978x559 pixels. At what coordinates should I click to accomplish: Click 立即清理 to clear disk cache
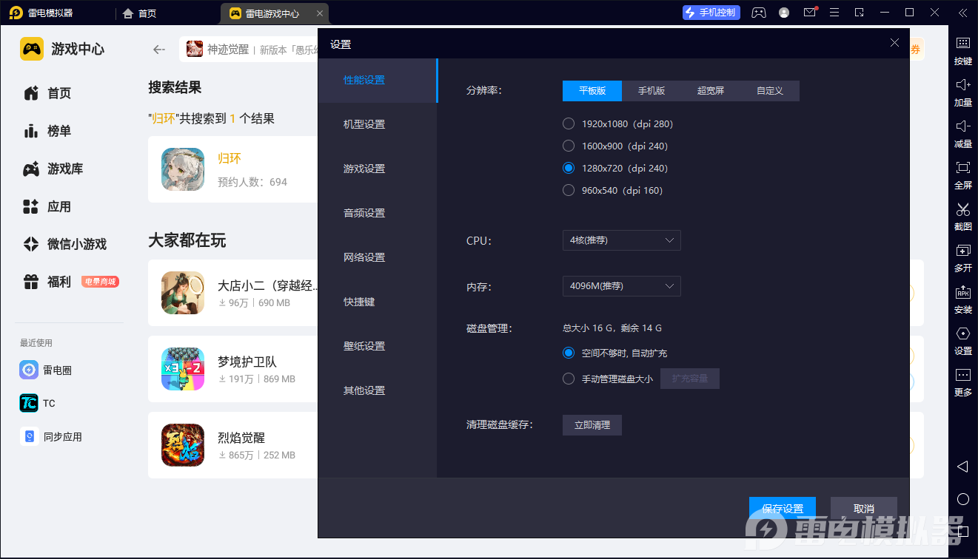[592, 425]
